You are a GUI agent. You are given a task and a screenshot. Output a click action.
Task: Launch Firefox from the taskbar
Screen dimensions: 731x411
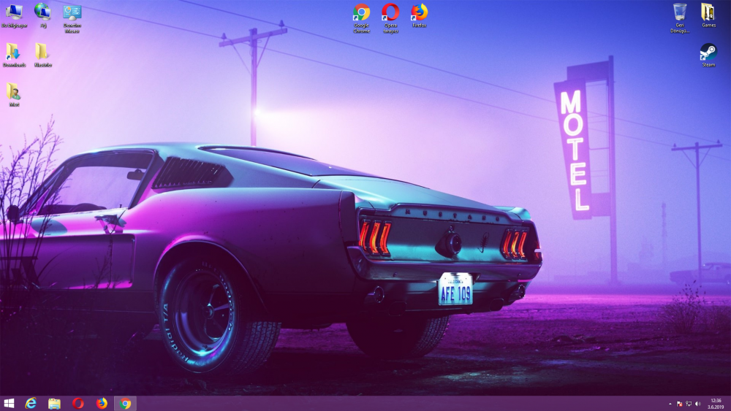click(102, 403)
